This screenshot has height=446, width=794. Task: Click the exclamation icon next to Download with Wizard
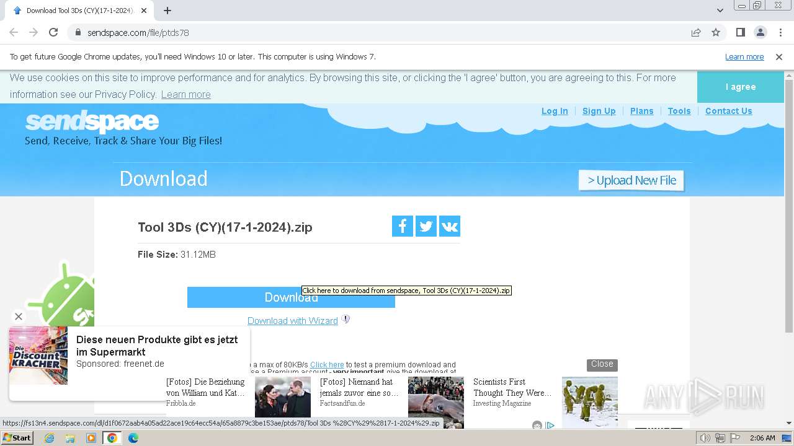pos(346,320)
